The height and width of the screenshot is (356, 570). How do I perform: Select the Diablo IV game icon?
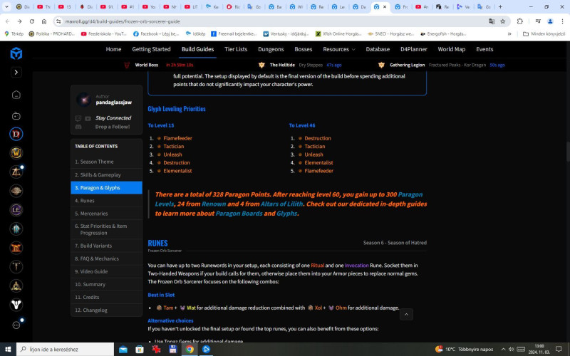pos(16,134)
